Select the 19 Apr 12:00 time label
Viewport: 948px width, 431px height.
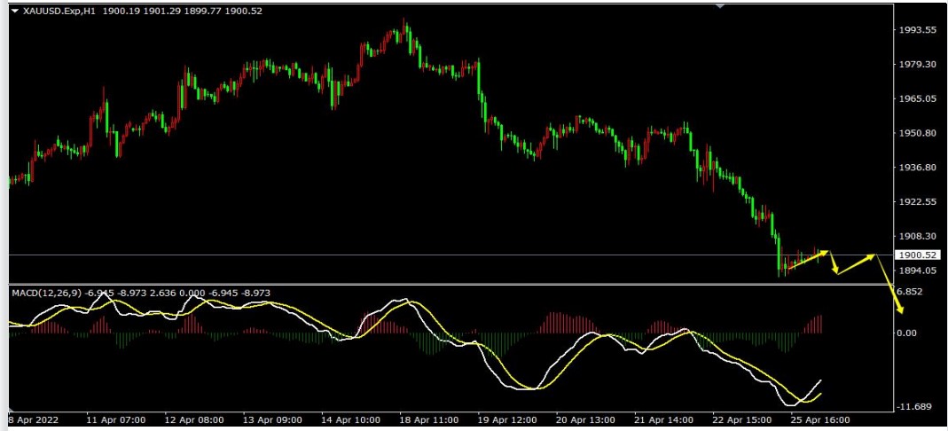pos(507,419)
